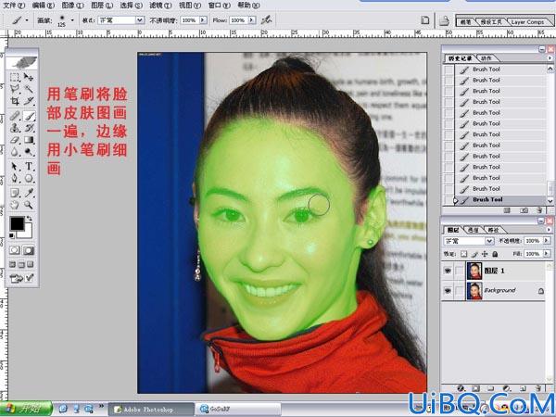Switch to Standard mode editing
This screenshot has height=417, width=556.
[15, 250]
